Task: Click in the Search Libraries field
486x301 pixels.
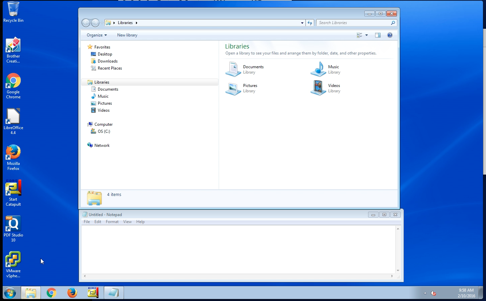Action: pos(353,23)
